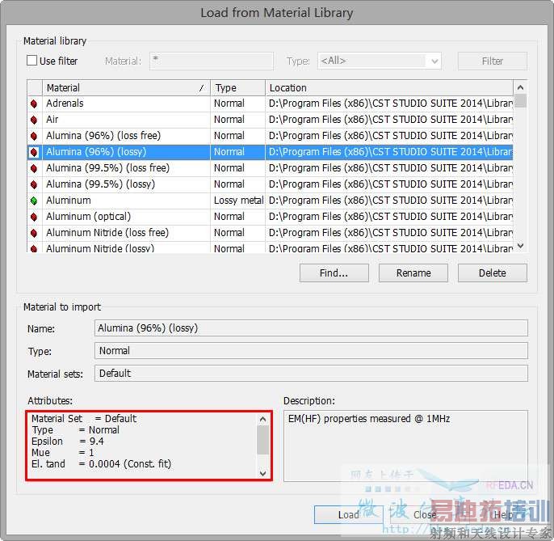554x541 pixels.
Task: Select Alumina (99.5%) (loss free) row
Action: point(270,168)
